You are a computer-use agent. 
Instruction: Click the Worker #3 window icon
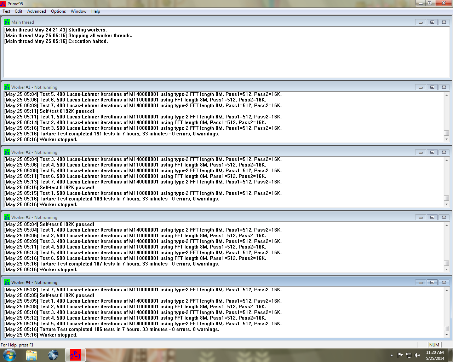7,217
